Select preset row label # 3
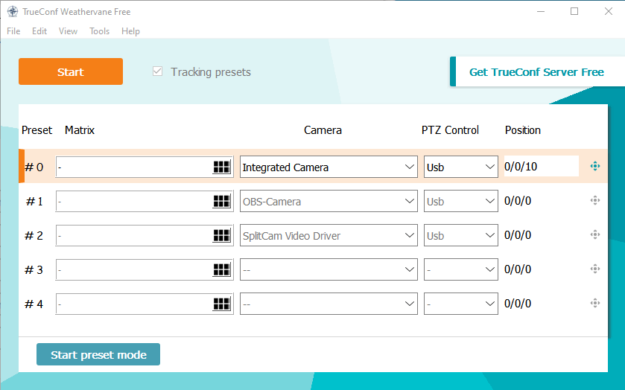Screen dimensions: 625x390 point(34,269)
